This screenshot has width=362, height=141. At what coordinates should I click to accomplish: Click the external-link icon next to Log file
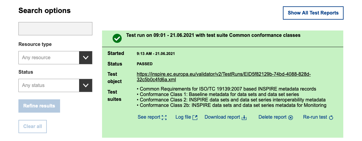pyautogui.click(x=195, y=117)
